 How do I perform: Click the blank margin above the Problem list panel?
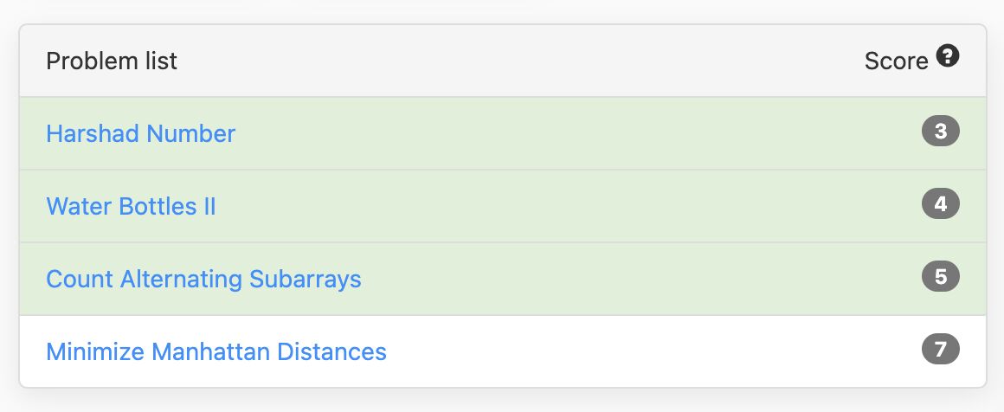502,10
